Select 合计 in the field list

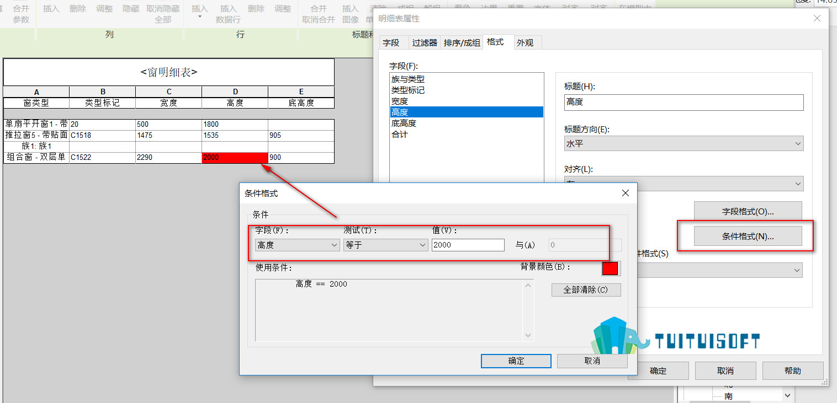coord(466,135)
